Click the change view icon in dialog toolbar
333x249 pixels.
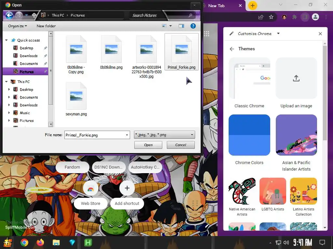coord(164,26)
